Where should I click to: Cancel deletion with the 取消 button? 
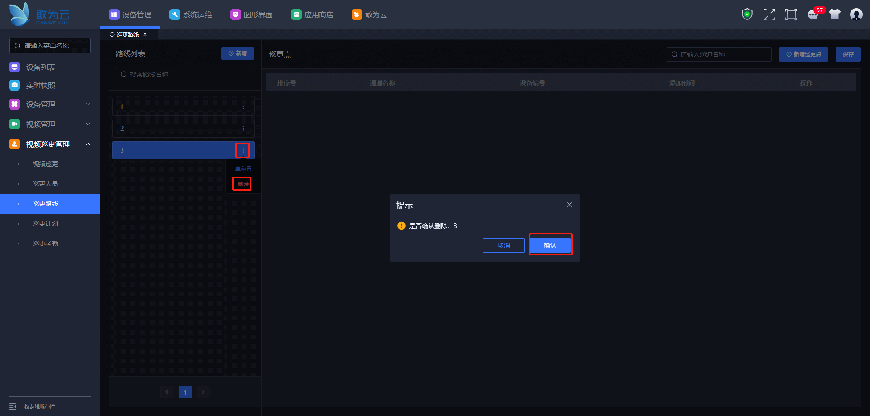coord(504,245)
